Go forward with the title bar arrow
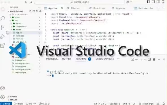 (31, 2)
